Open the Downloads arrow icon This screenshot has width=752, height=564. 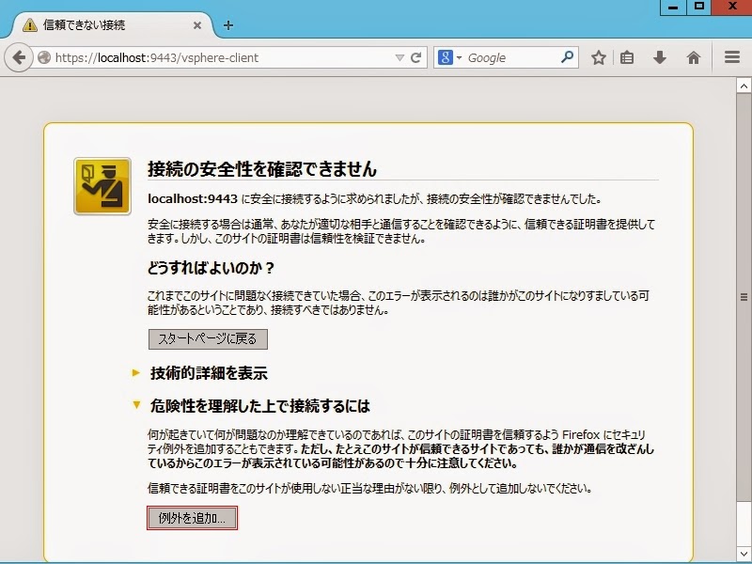tap(660, 58)
